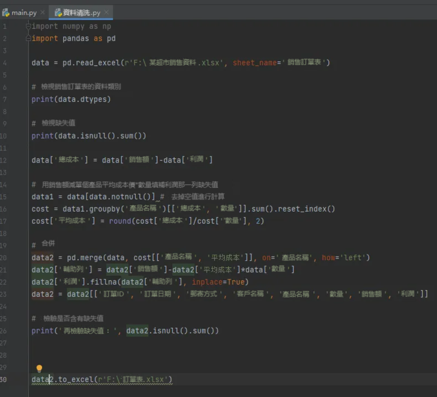Select the 資料清洗.py tab
Image resolution: width=437 pixels, height=397 pixels.
81,13
